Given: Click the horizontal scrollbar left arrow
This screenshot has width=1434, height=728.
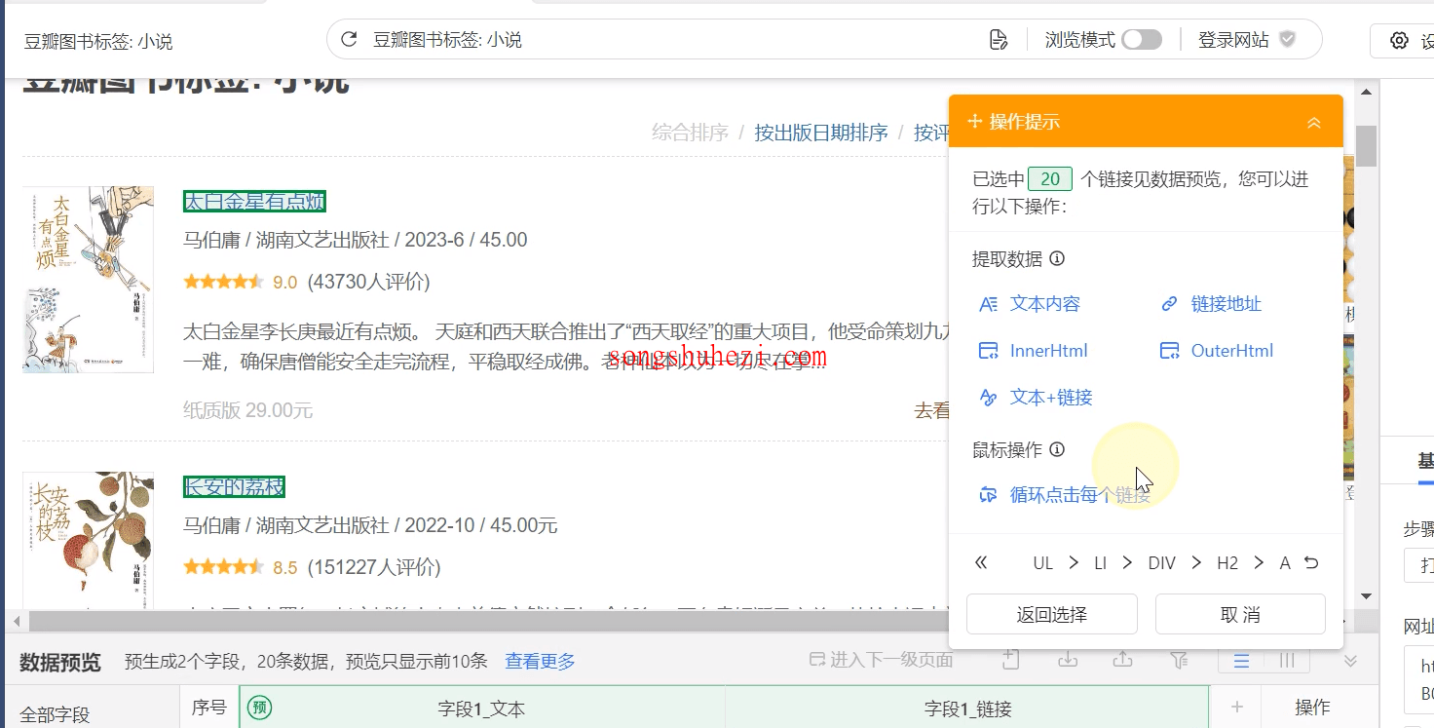Looking at the screenshot, I should [x=15, y=621].
